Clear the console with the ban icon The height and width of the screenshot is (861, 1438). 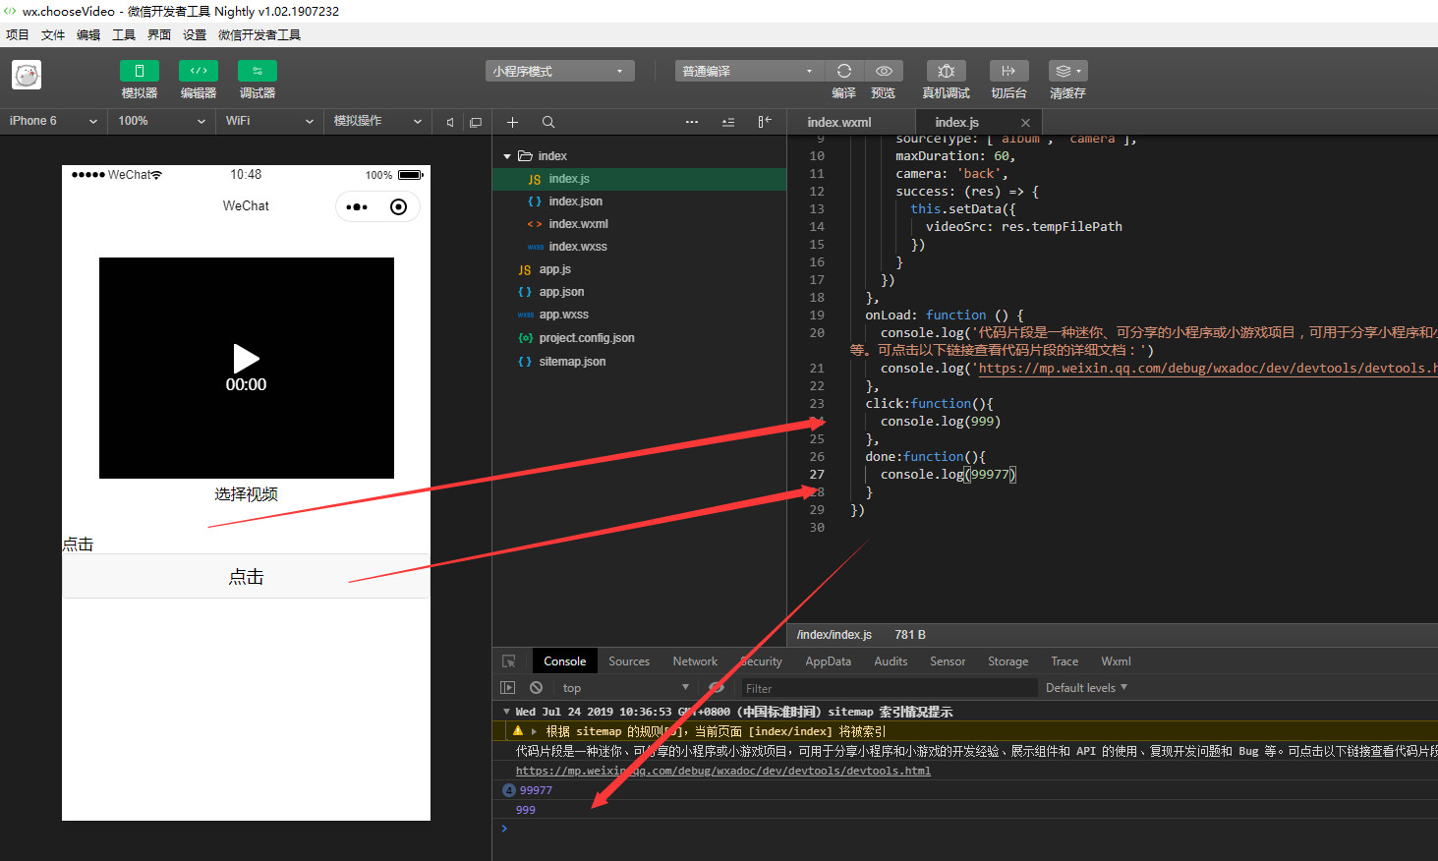(536, 688)
